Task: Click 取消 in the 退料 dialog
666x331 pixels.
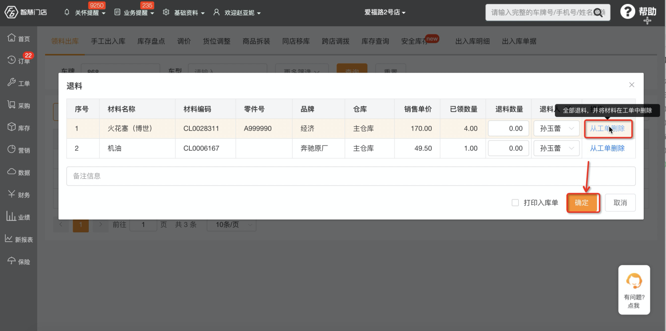Action: 620,203
